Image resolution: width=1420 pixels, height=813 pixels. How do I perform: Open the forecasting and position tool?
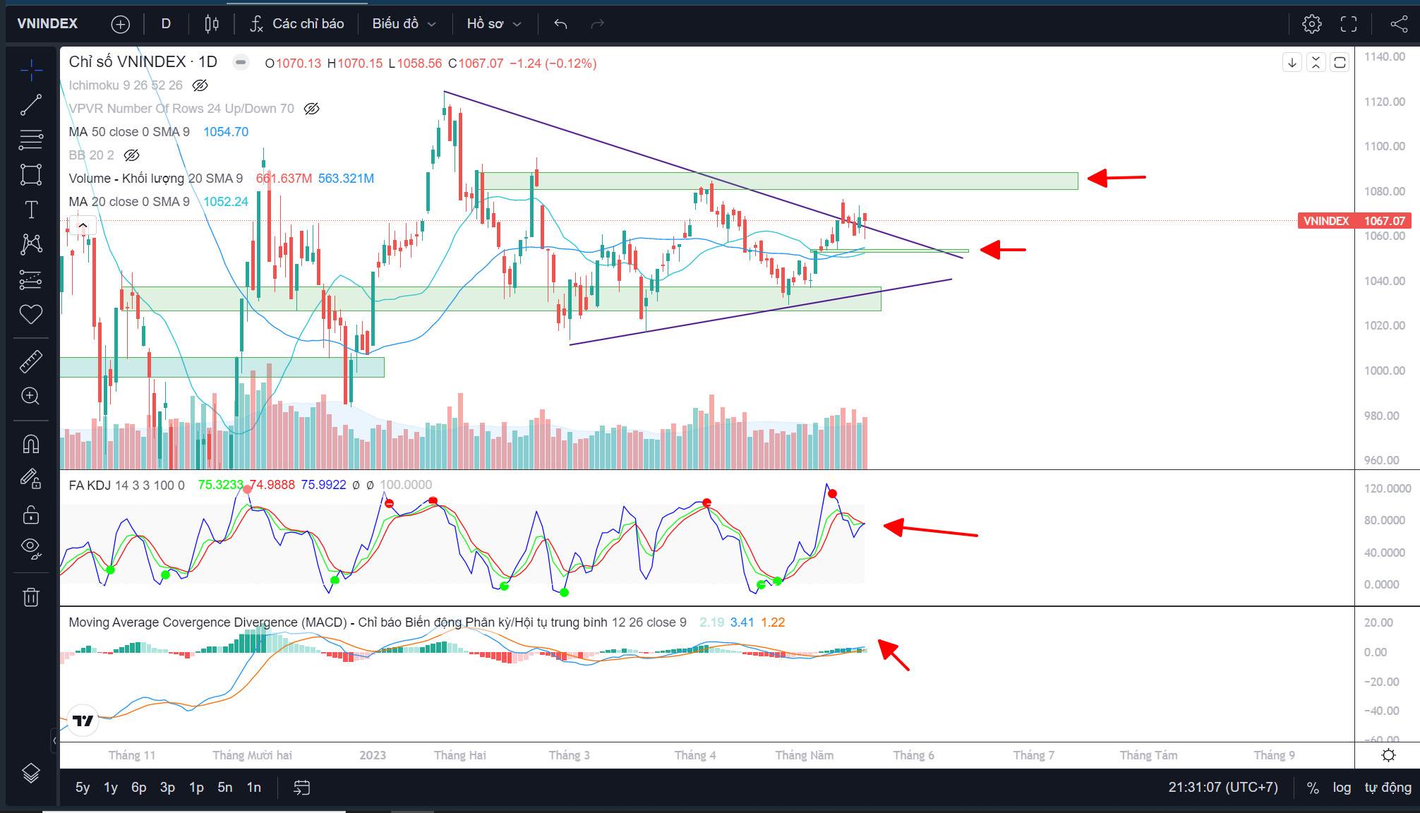coord(31,279)
